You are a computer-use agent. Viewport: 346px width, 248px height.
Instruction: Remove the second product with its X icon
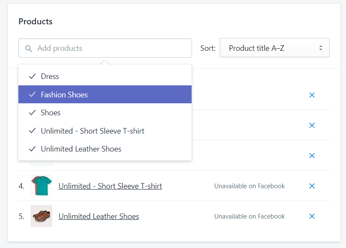click(x=312, y=125)
